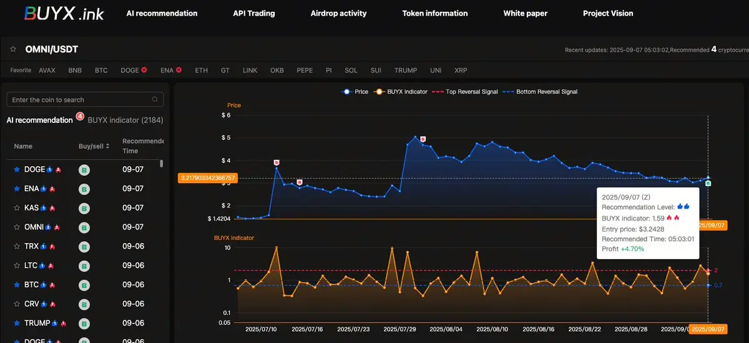Click the green B buy badge for LTC
The image size is (749, 343).
[x=84, y=266]
